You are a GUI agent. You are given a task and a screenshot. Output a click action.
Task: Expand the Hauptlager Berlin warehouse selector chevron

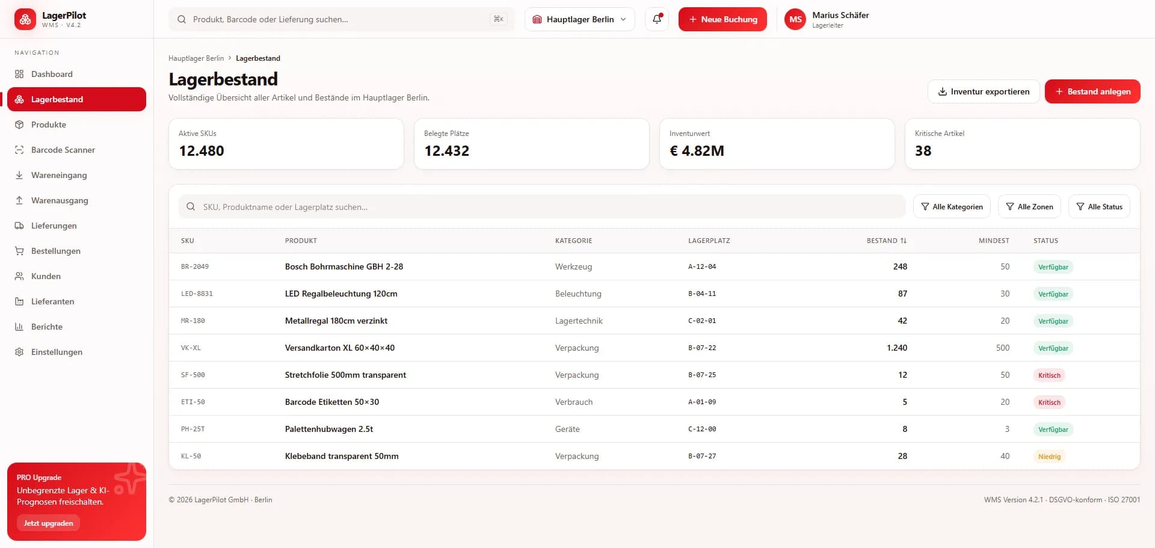tap(623, 19)
